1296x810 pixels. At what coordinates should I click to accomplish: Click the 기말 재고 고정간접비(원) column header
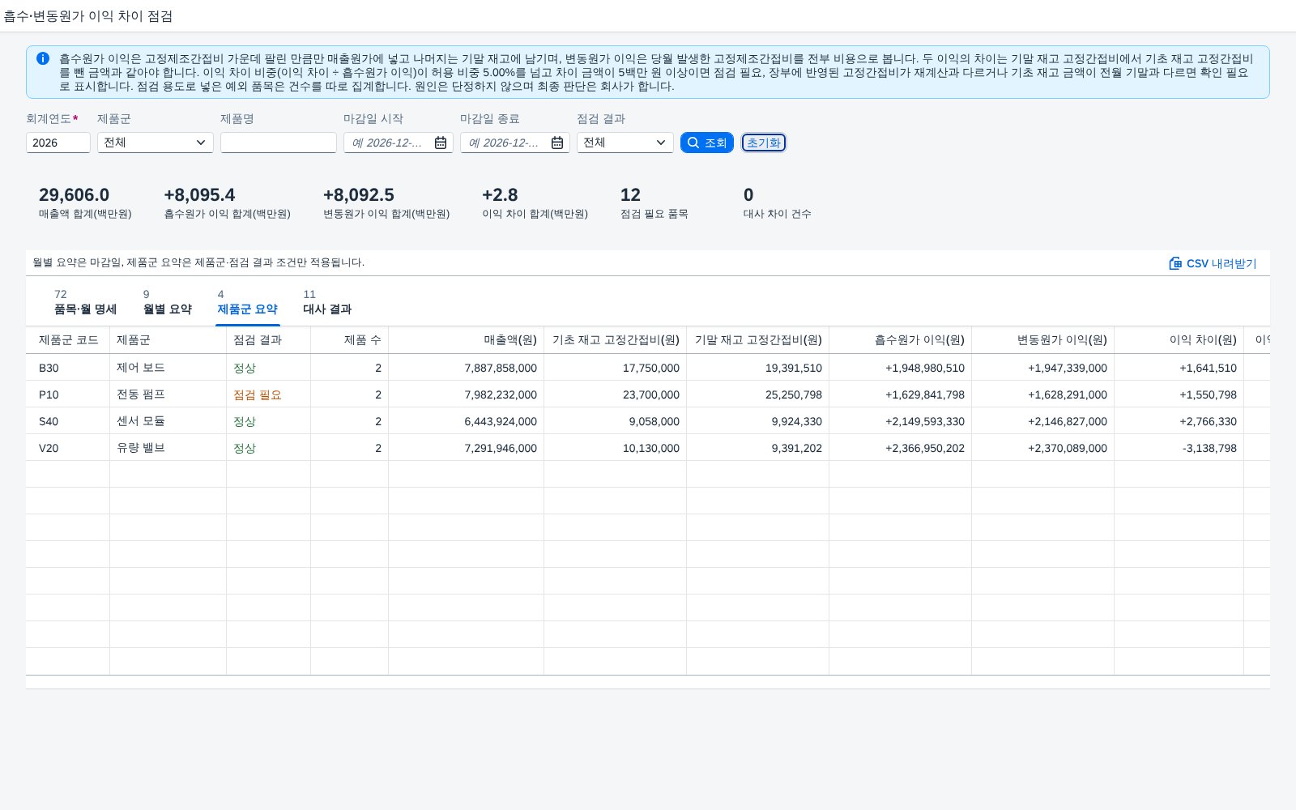pos(758,340)
